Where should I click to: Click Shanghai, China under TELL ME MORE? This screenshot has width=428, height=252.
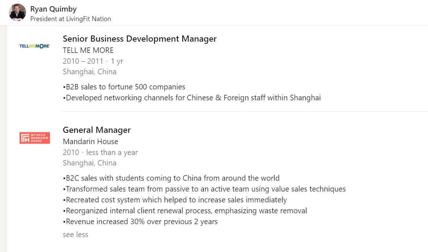point(89,72)
